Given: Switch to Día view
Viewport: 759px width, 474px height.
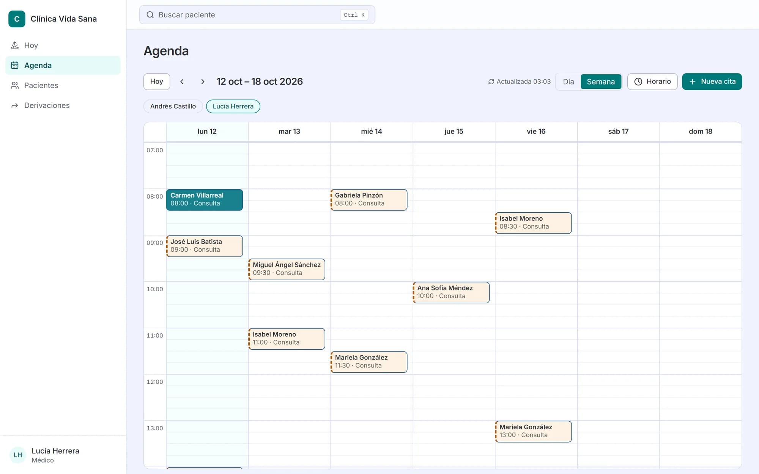Looking at the screenshot, I should click(x=568, y=82).
